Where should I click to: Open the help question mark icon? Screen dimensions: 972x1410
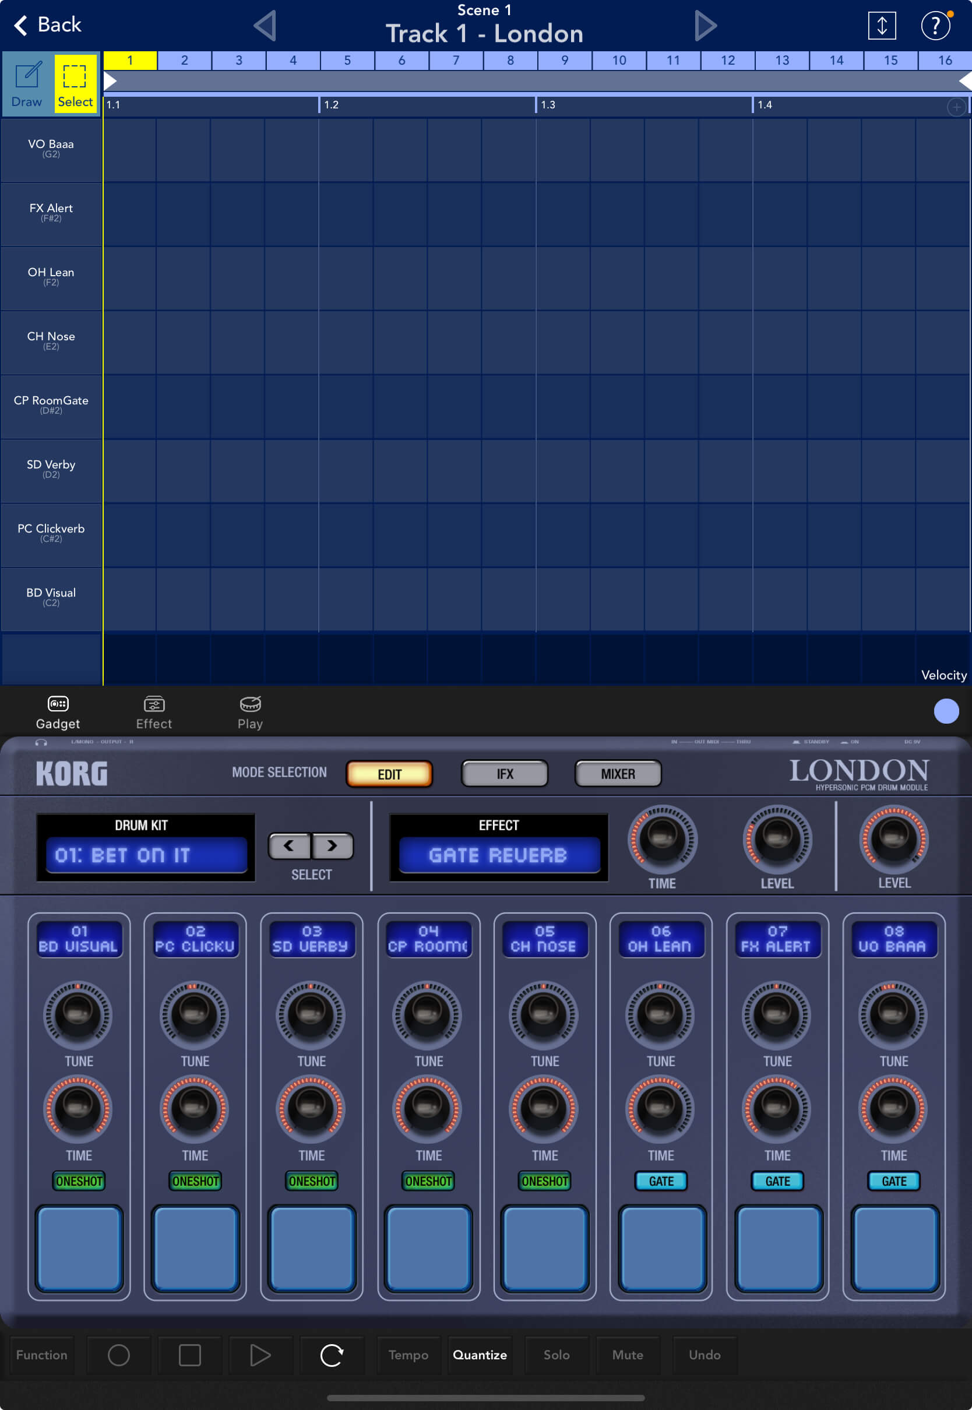(935, 26)
